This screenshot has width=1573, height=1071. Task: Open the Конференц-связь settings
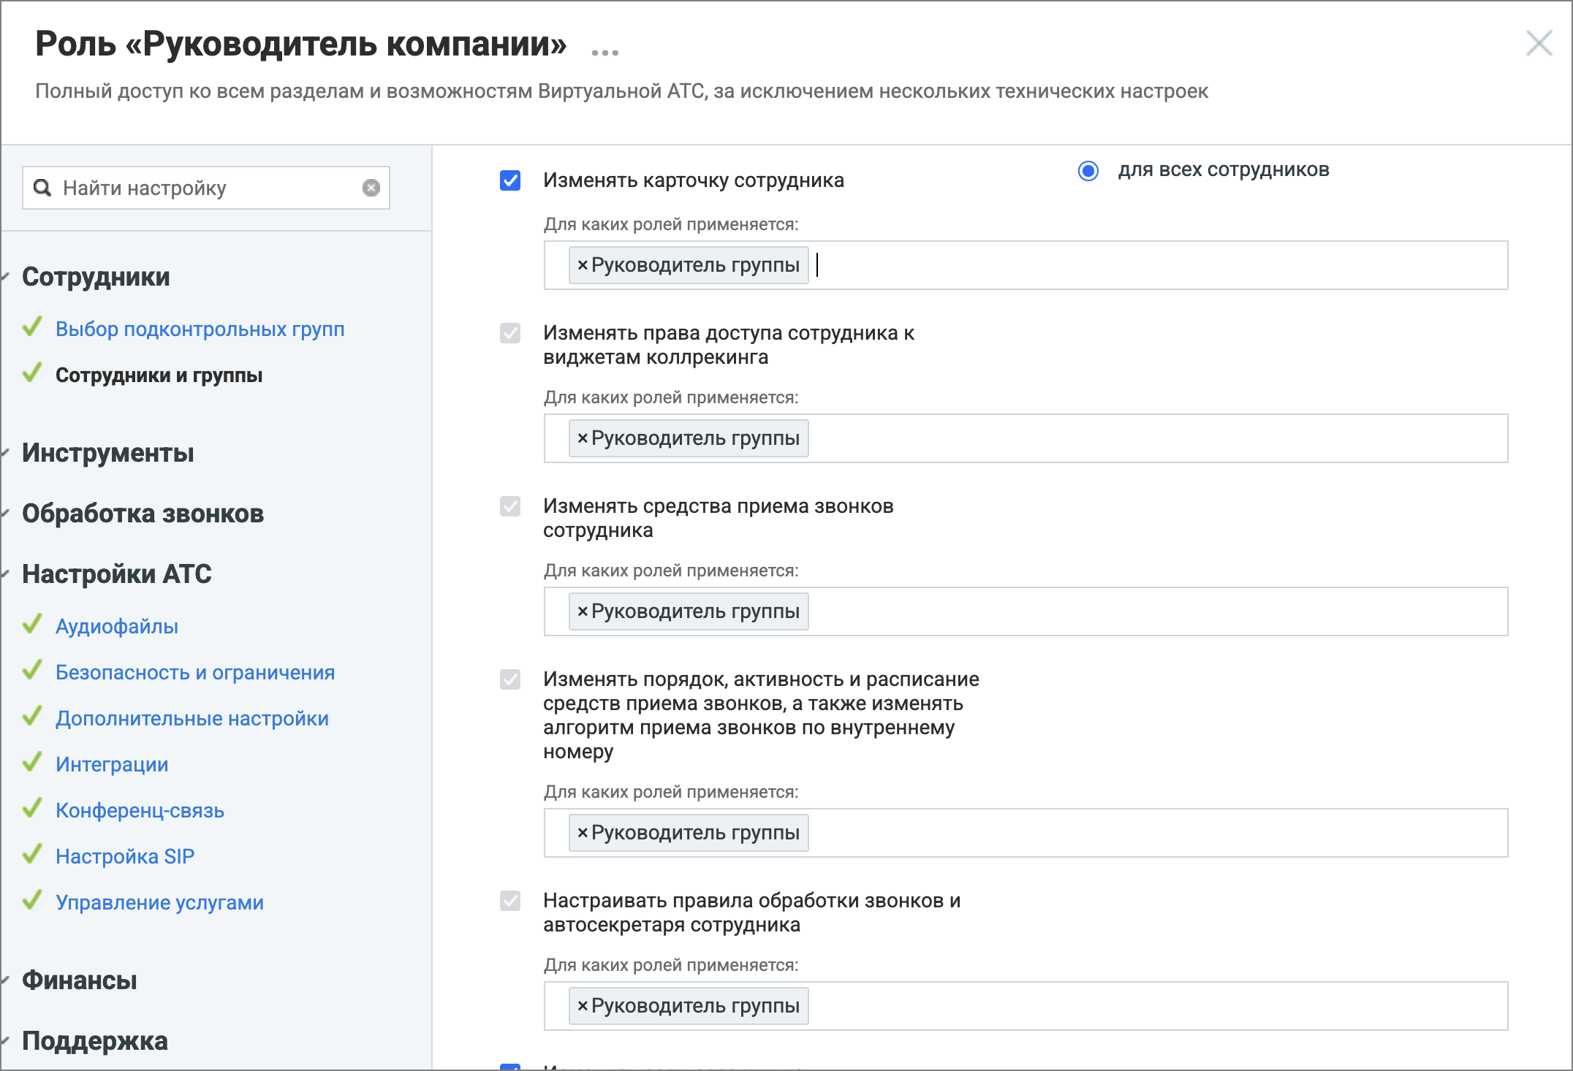[x=140, y=811]
